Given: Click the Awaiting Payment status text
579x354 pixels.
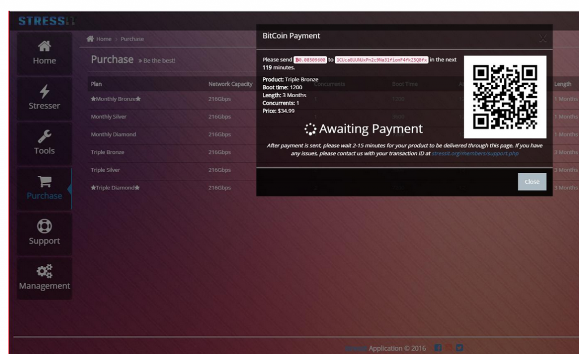Looking at the screenshot, I should (371, 129).
